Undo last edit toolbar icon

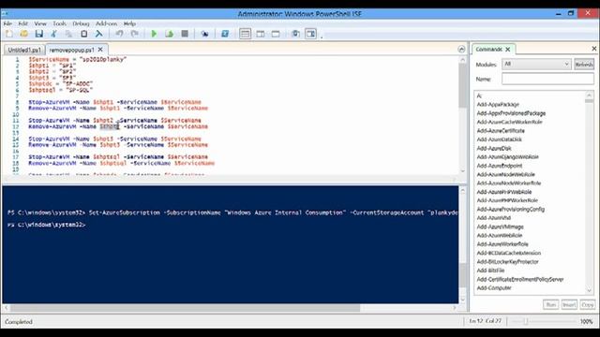click(x=119, y=34)
